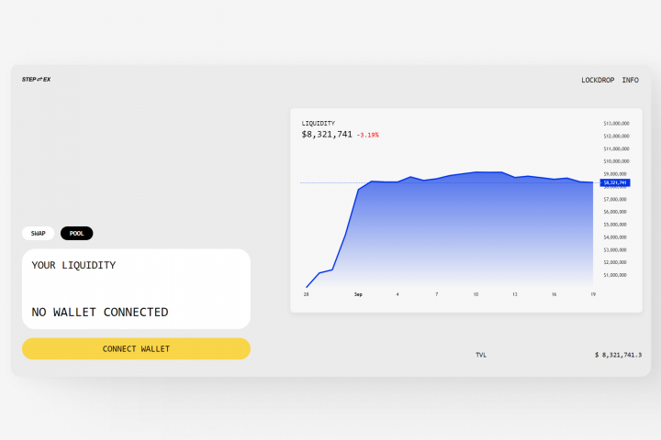Screen dimensions: 661x440
Task: Click the blue $8,321,741 price marker
Action: (x=615, y=182)
